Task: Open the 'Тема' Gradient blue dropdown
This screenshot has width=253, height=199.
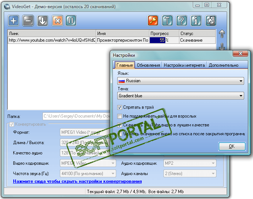Action: coord(181,96)
